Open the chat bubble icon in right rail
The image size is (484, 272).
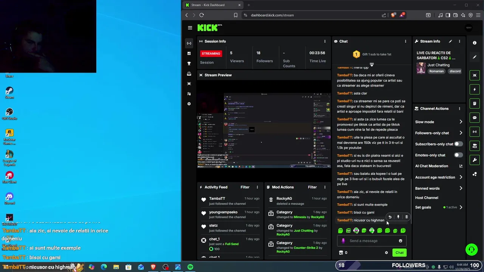475,117
